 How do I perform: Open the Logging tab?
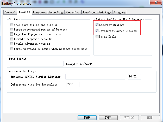(x=120, y=12)
